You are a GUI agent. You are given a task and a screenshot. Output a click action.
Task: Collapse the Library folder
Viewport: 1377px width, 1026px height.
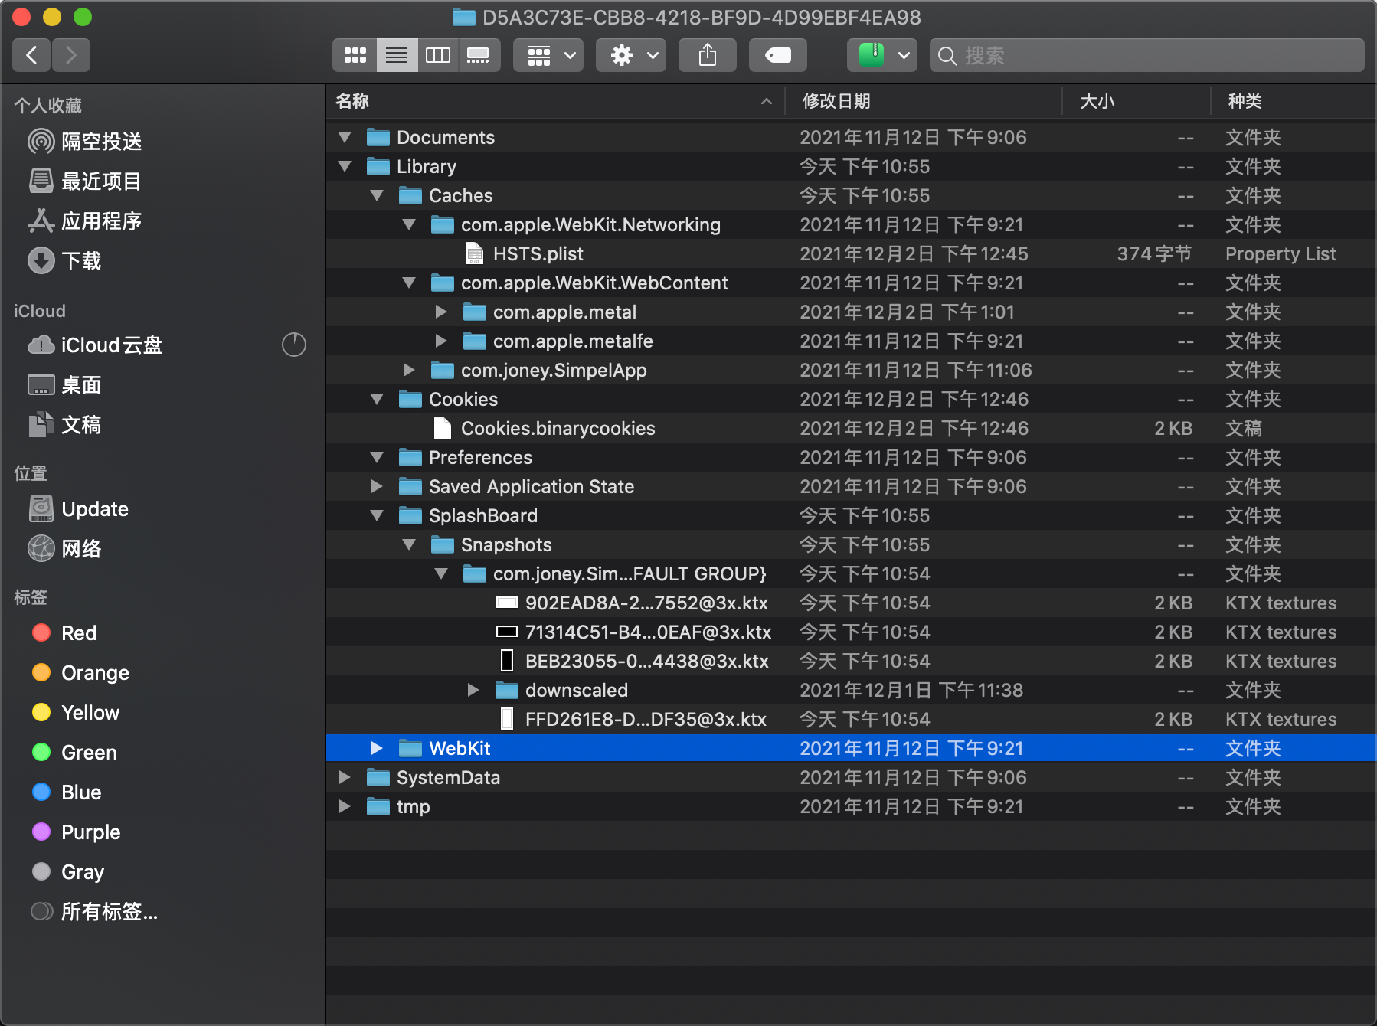tap(345, 166)
